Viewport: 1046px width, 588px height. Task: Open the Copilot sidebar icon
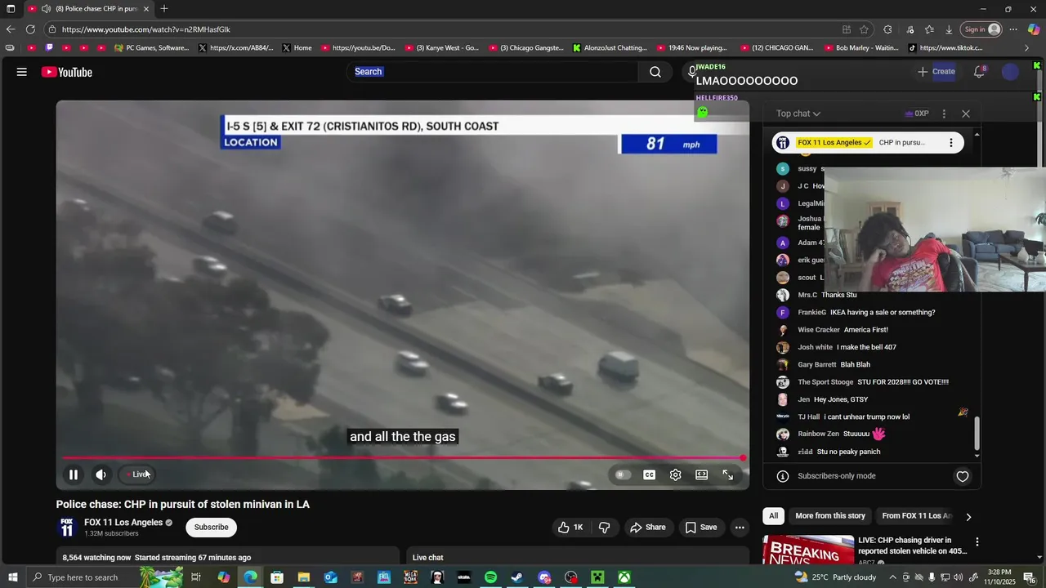(x=1034, y=29)
